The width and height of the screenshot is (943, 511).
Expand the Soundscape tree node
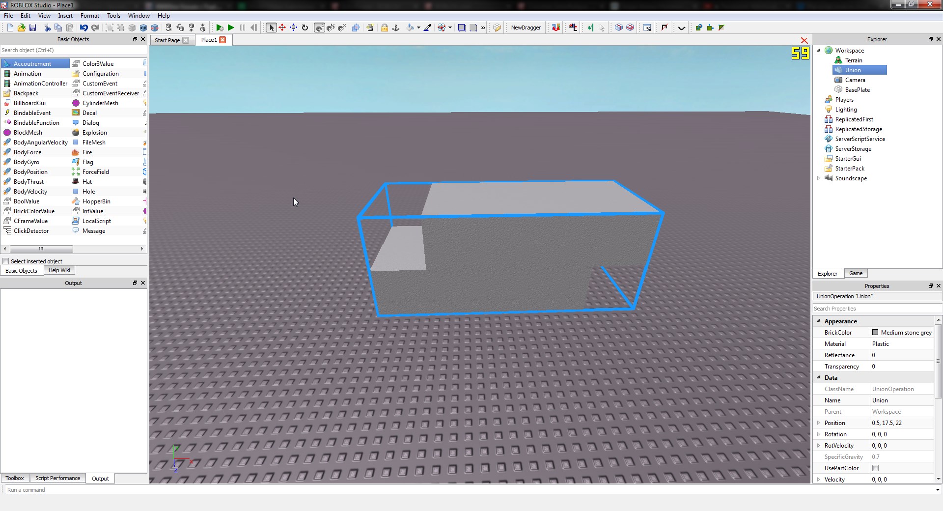point(818,178)
